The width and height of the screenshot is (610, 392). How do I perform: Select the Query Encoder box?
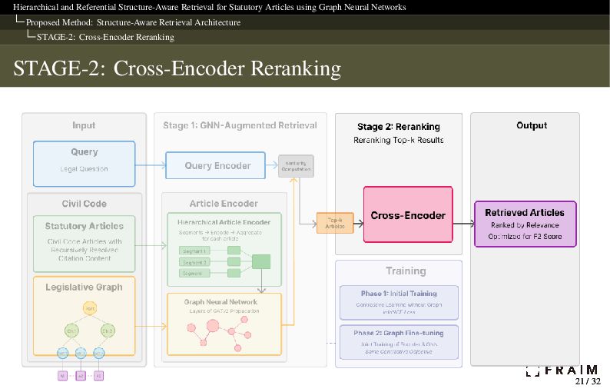[216, 165]
